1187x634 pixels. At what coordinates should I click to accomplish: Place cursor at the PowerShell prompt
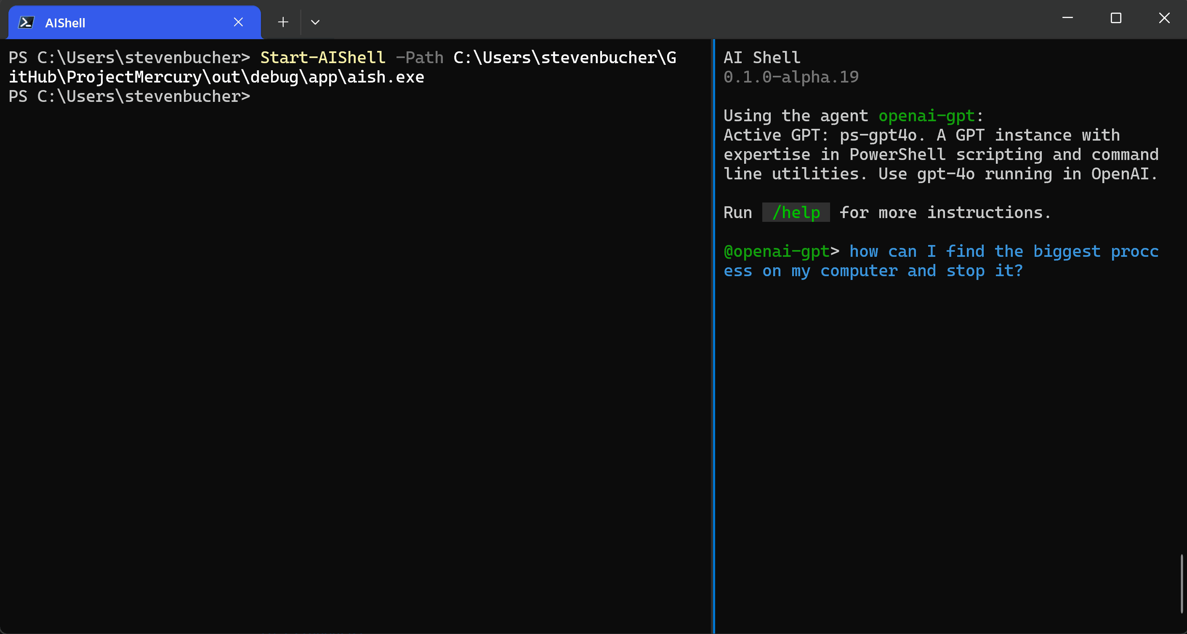point(258,96)
